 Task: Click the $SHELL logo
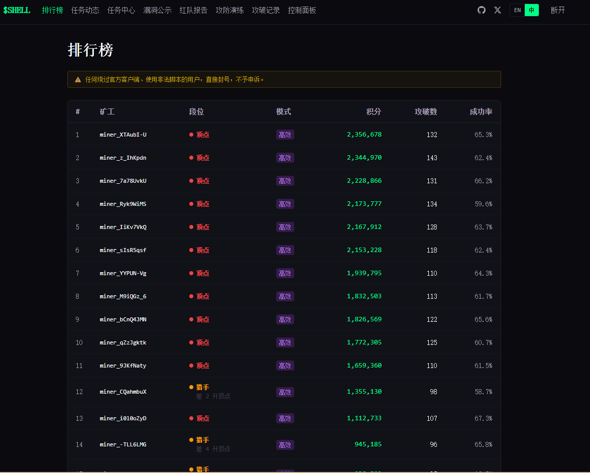point(17,10)
